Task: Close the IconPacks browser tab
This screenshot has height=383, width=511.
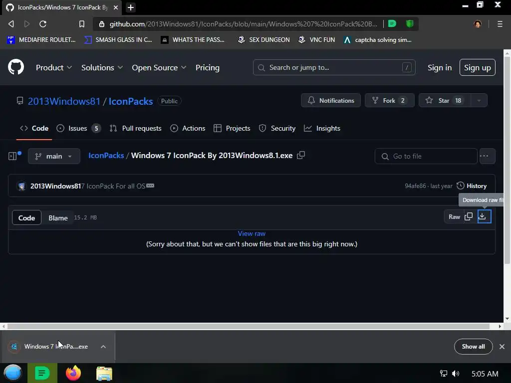Action: point(116,7)
